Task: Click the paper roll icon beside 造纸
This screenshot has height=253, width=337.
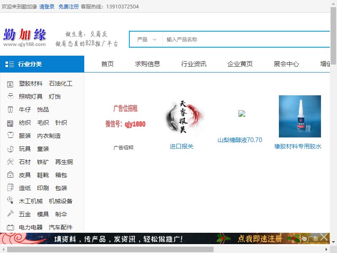Action: tap(10, 188)
